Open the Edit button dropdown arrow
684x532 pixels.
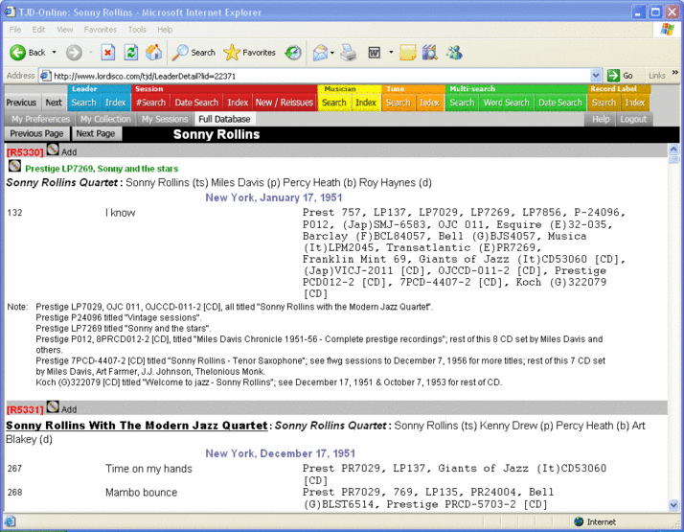(391, 53)
